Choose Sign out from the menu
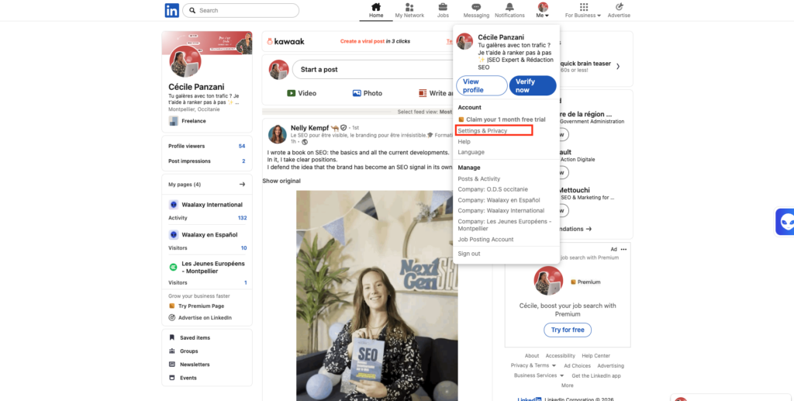This screenshot has width=794, height=401. (x=469, y=254)
